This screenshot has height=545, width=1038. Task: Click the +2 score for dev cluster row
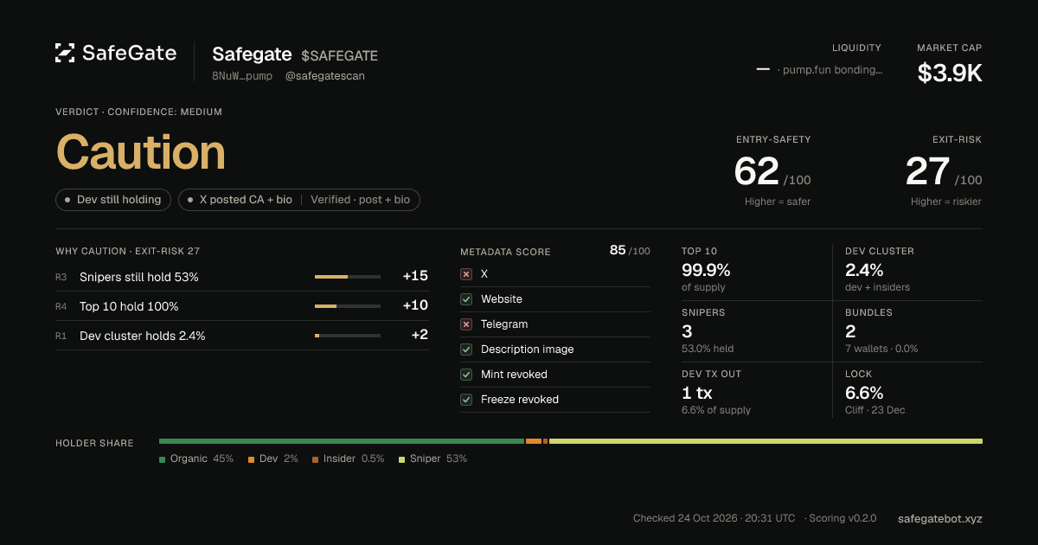pyautogui.click(x=420, y=335)
